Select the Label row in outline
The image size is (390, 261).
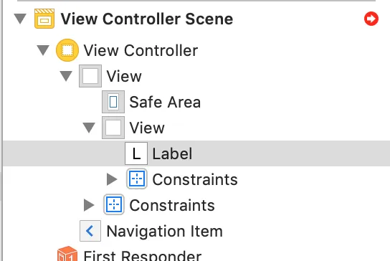click(196, 153)
